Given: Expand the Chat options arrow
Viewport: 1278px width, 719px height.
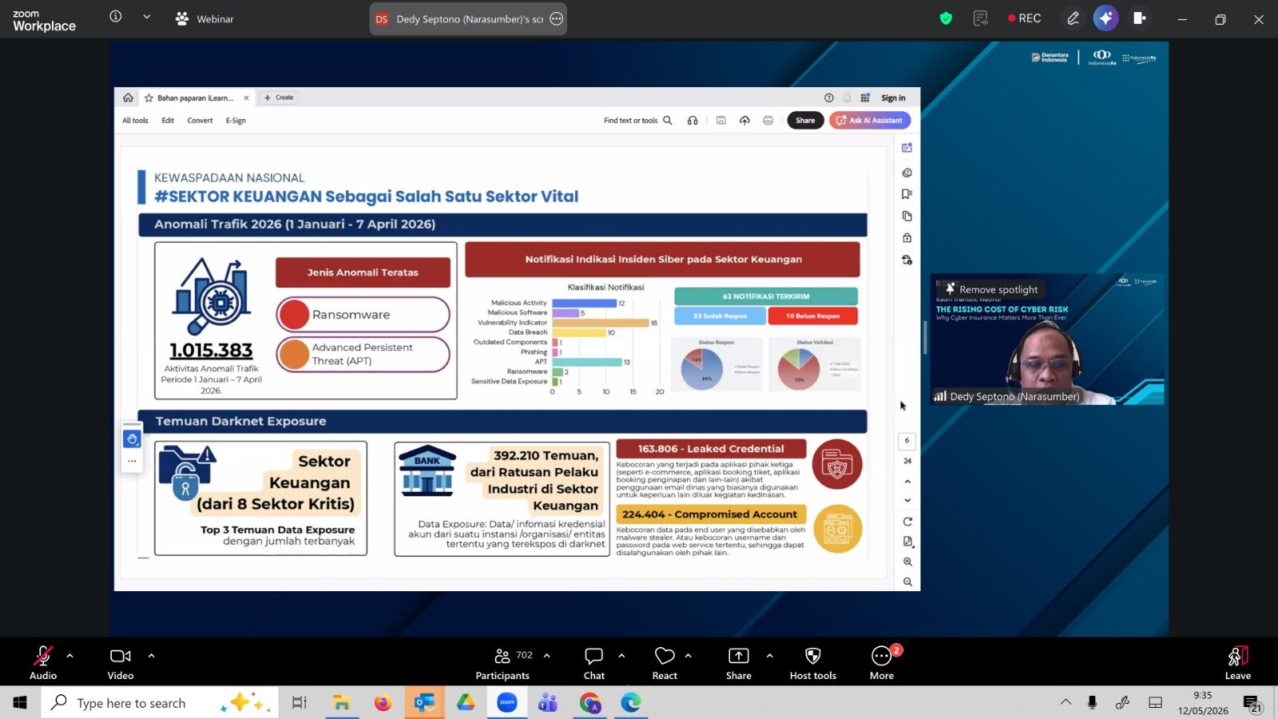Looking at the screenshot, I should coord(621,656).
